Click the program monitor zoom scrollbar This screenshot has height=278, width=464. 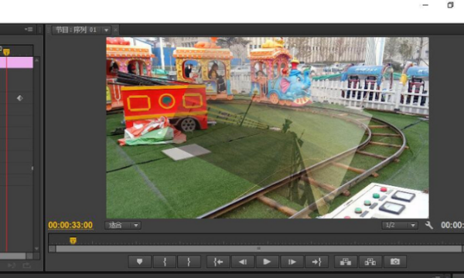pyautogui.click(x=258, y=249)
